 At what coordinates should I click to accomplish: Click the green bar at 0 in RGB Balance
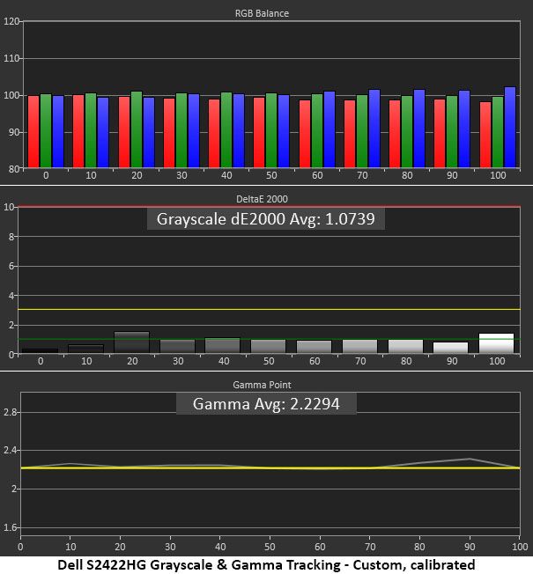tap(46, 130)
